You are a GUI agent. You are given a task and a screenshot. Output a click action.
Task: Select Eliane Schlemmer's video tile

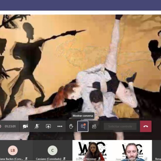(x=93, y=150)
